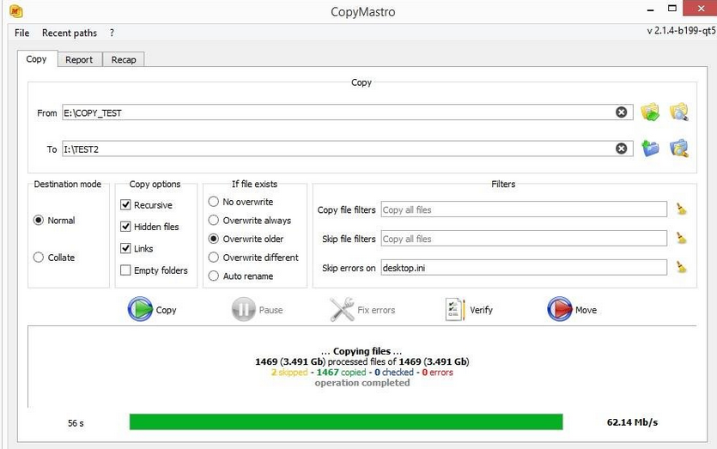Open source folder search icon in From row
The image size is (717, 449).
[678, 112]
